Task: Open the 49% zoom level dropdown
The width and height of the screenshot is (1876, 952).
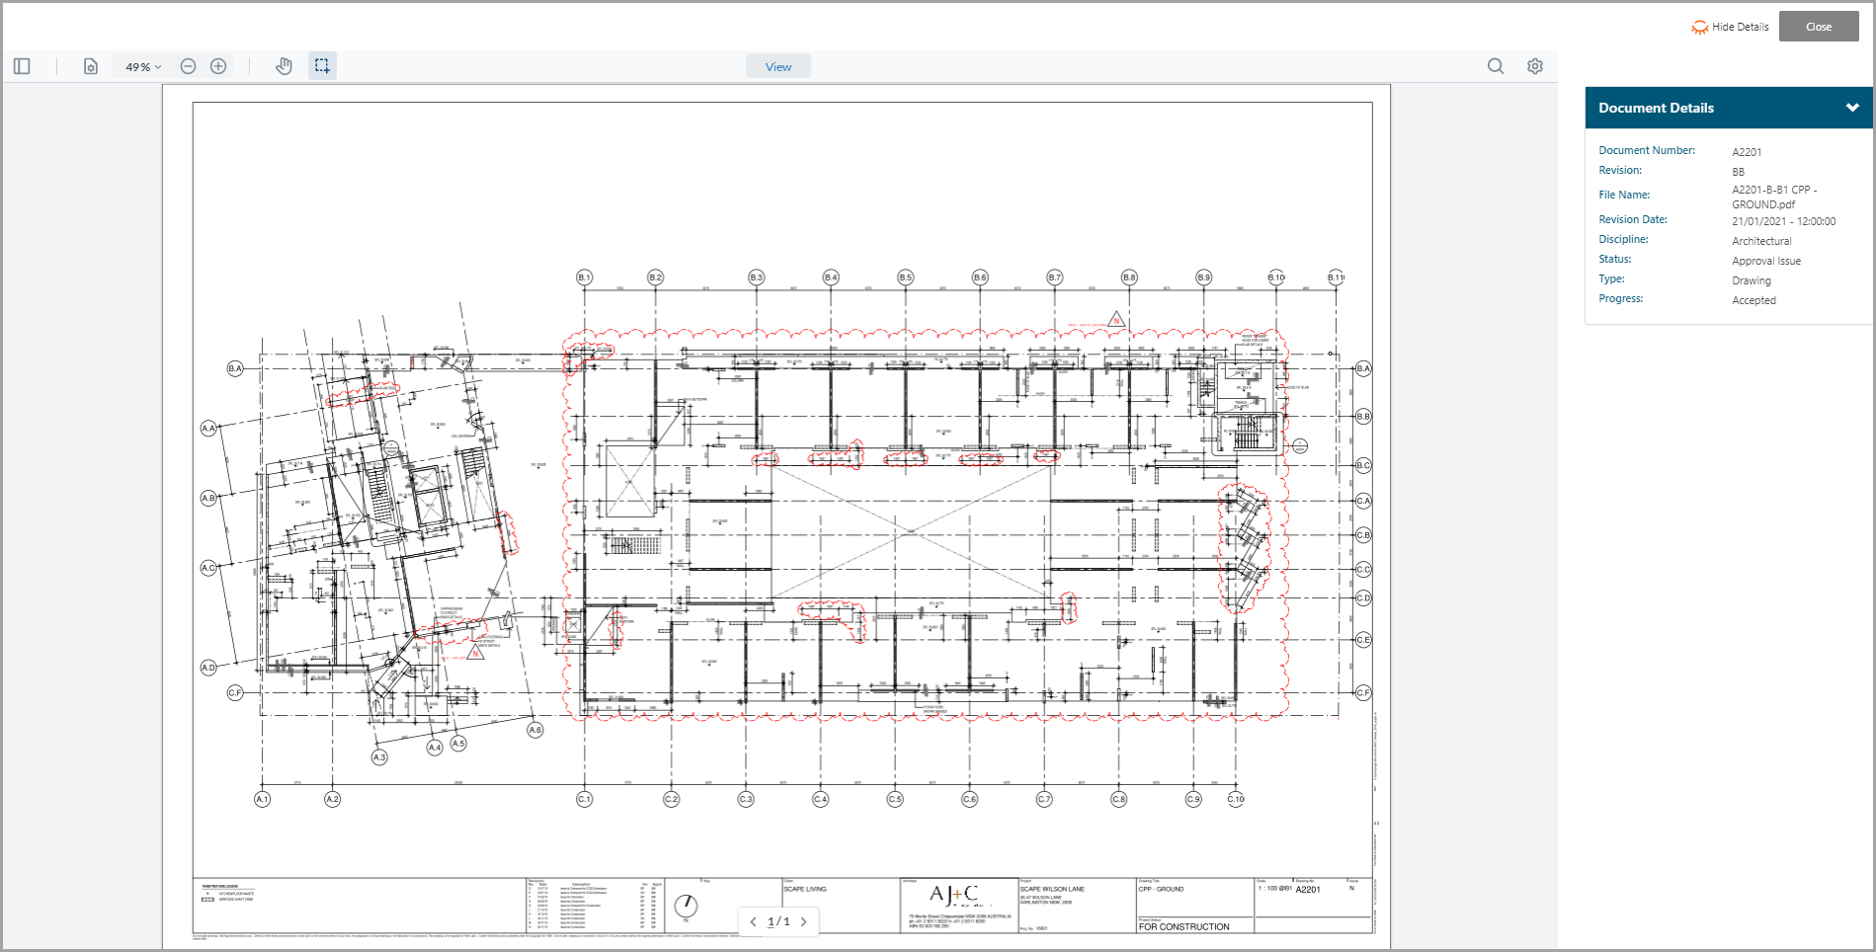Action: [142, 67]
